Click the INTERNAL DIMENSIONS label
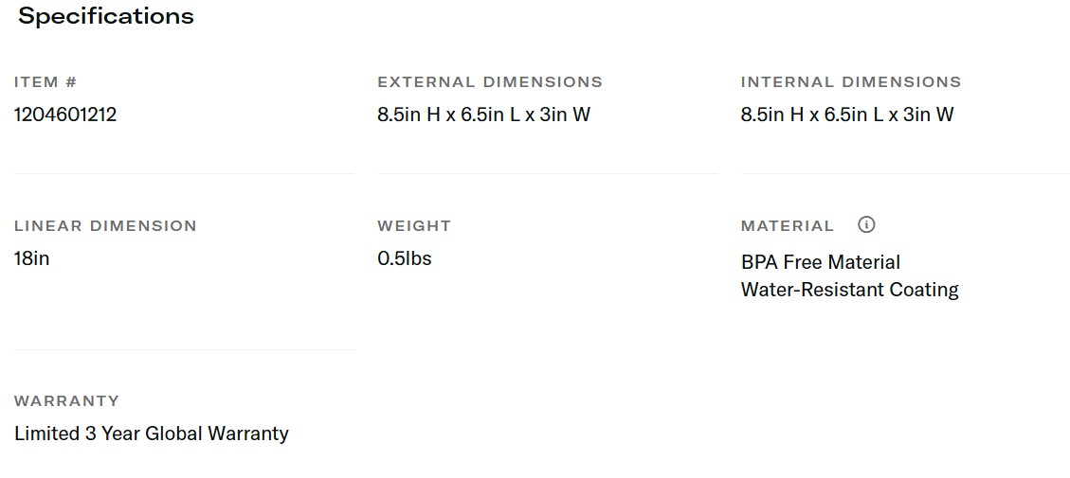 [851, 82]
